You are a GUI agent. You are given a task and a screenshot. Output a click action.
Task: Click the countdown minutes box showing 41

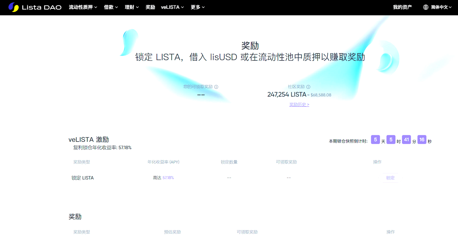pos(406,140)
